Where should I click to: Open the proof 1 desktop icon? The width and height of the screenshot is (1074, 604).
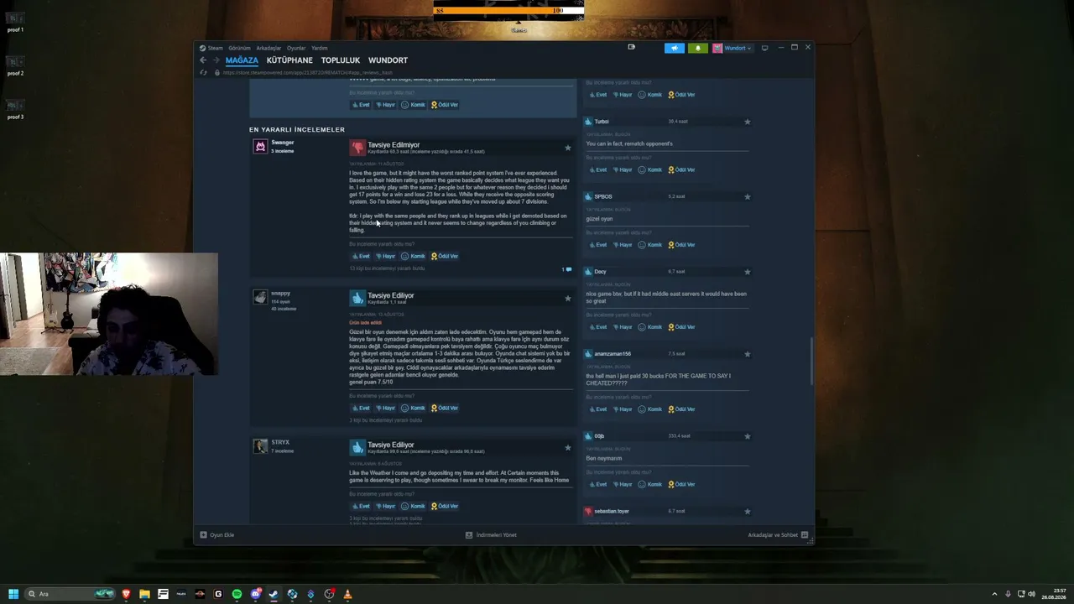[x=15, y=22]
